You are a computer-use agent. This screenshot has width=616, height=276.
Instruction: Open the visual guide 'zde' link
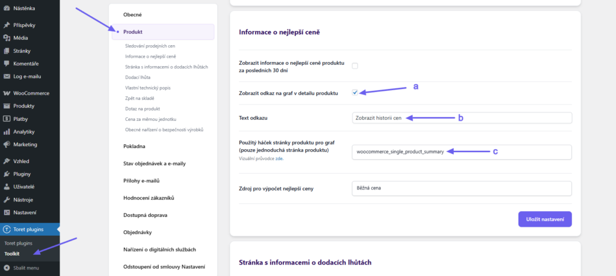coord(279,159)
